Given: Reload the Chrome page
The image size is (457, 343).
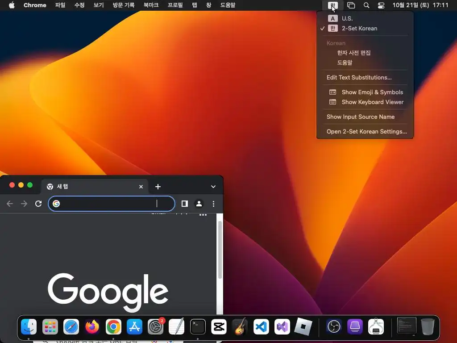Looking at the screenshot, I should pos(38,204).
